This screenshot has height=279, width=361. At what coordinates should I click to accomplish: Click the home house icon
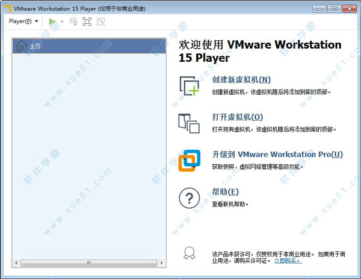[21, 46]
